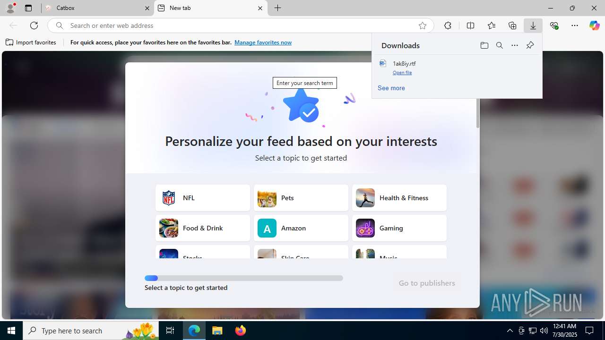Open the Collections icon

coord(512,25)
